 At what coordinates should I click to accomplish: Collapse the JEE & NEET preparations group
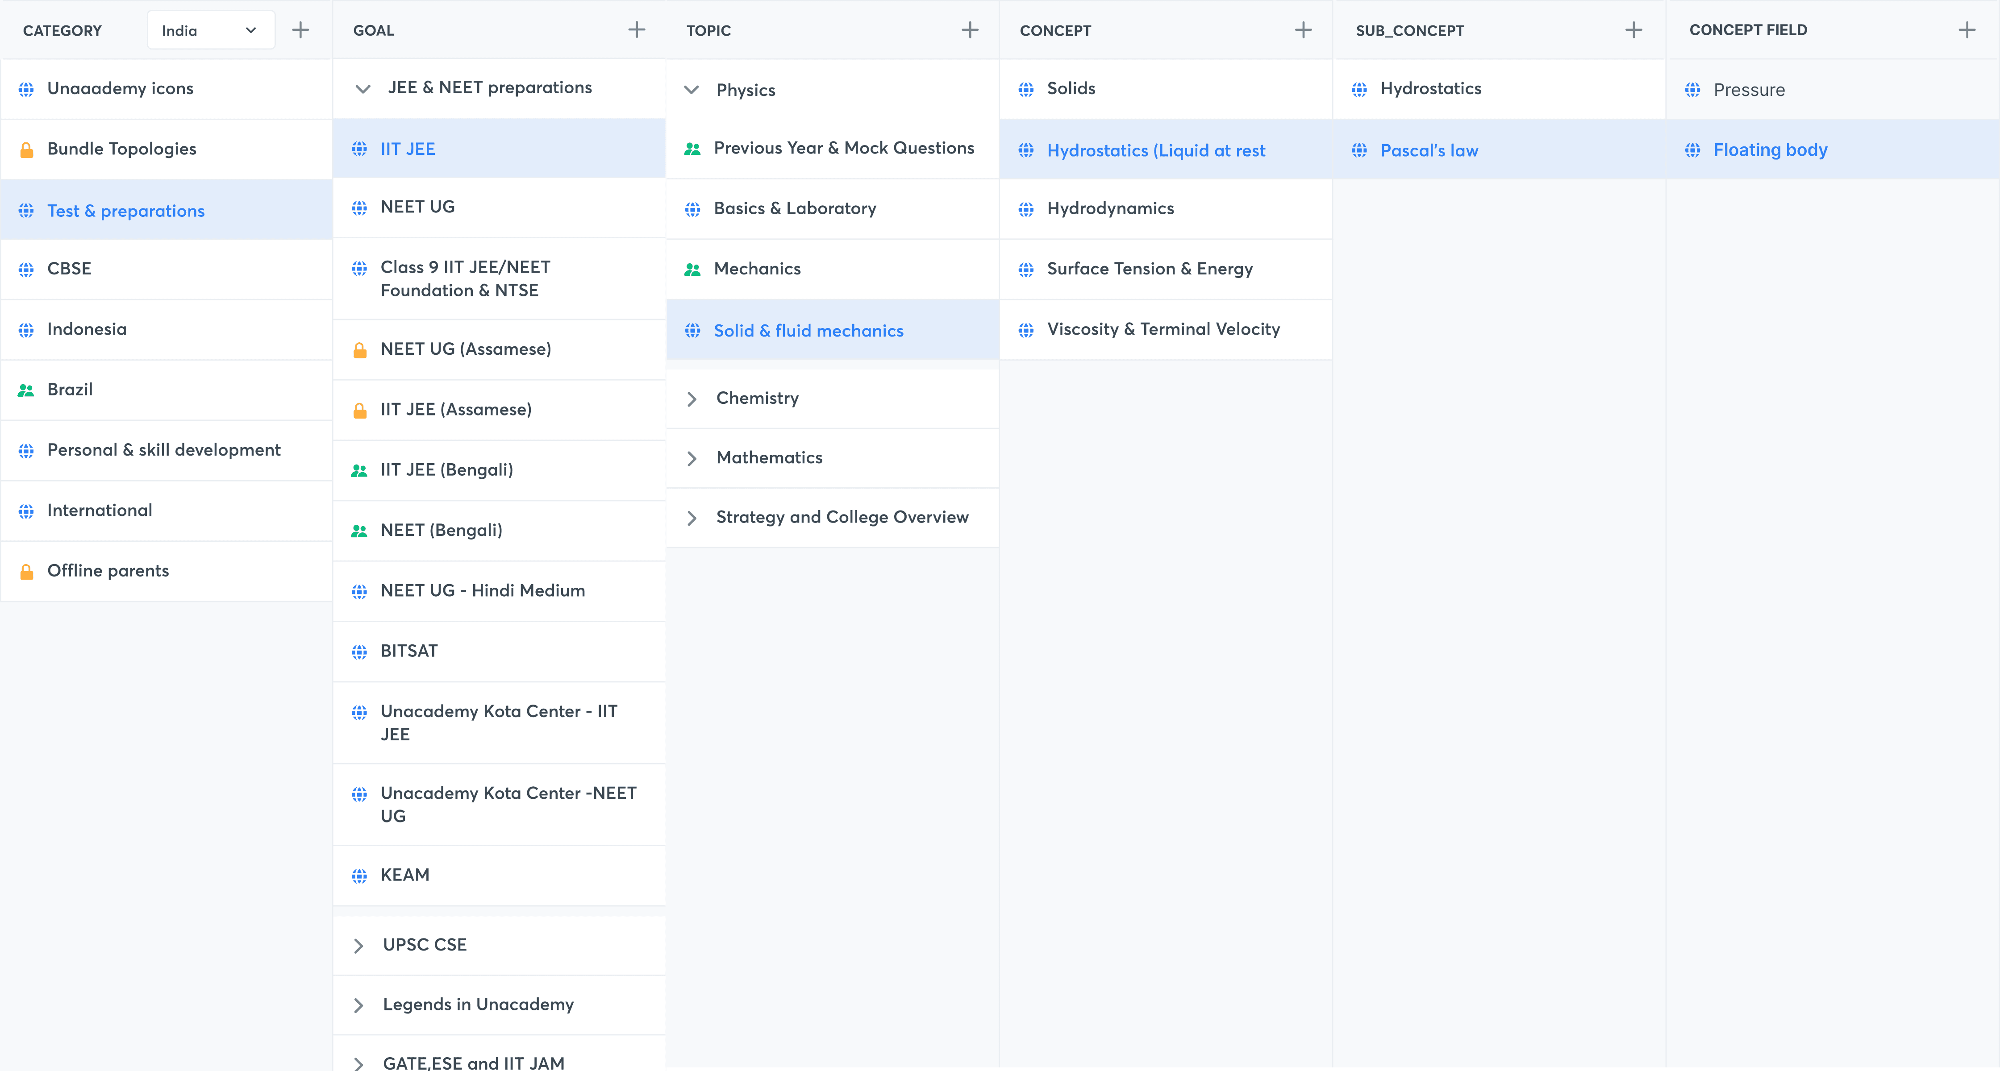click(x=362, y=88)
